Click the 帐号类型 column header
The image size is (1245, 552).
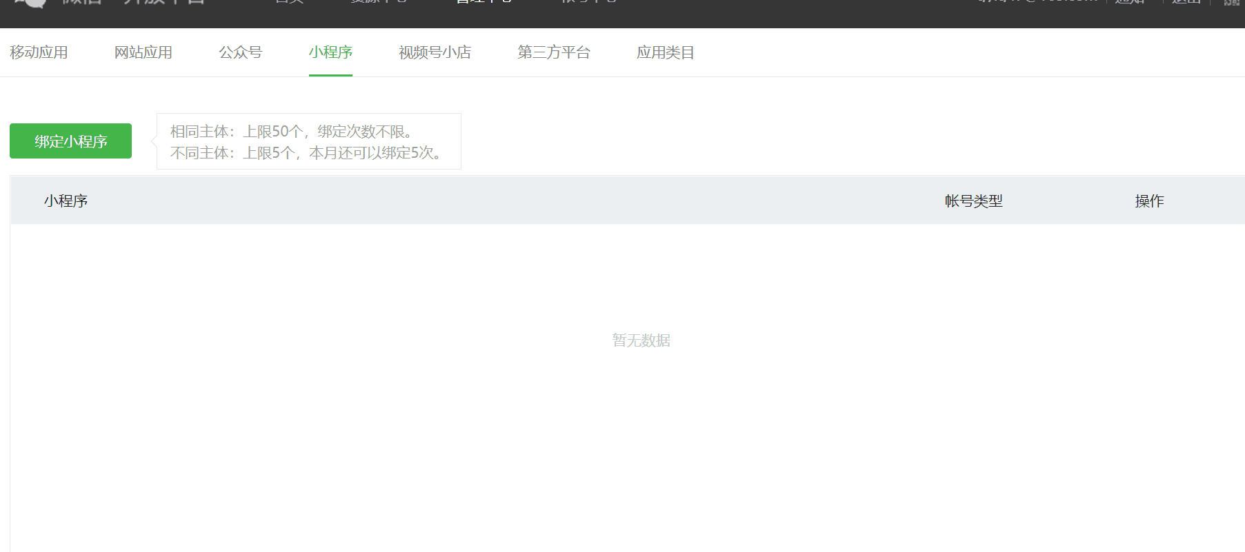click(973, 201)
